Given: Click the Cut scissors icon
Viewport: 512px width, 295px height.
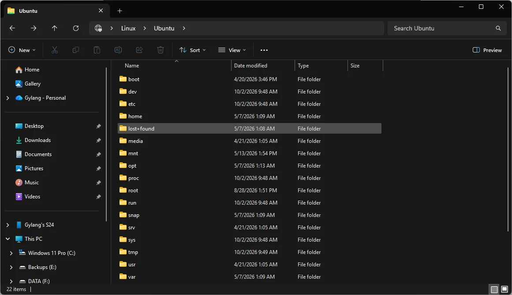Looking at the screenshot, I should tap(55, 50).
